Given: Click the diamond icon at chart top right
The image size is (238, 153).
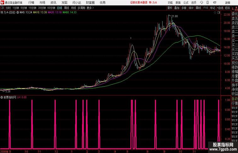Looking at the screenshot, I should pyautogui.click(x=215, y=13).
